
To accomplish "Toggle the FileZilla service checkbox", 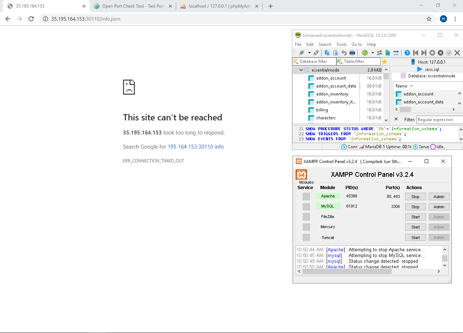I will click(306, 217).
